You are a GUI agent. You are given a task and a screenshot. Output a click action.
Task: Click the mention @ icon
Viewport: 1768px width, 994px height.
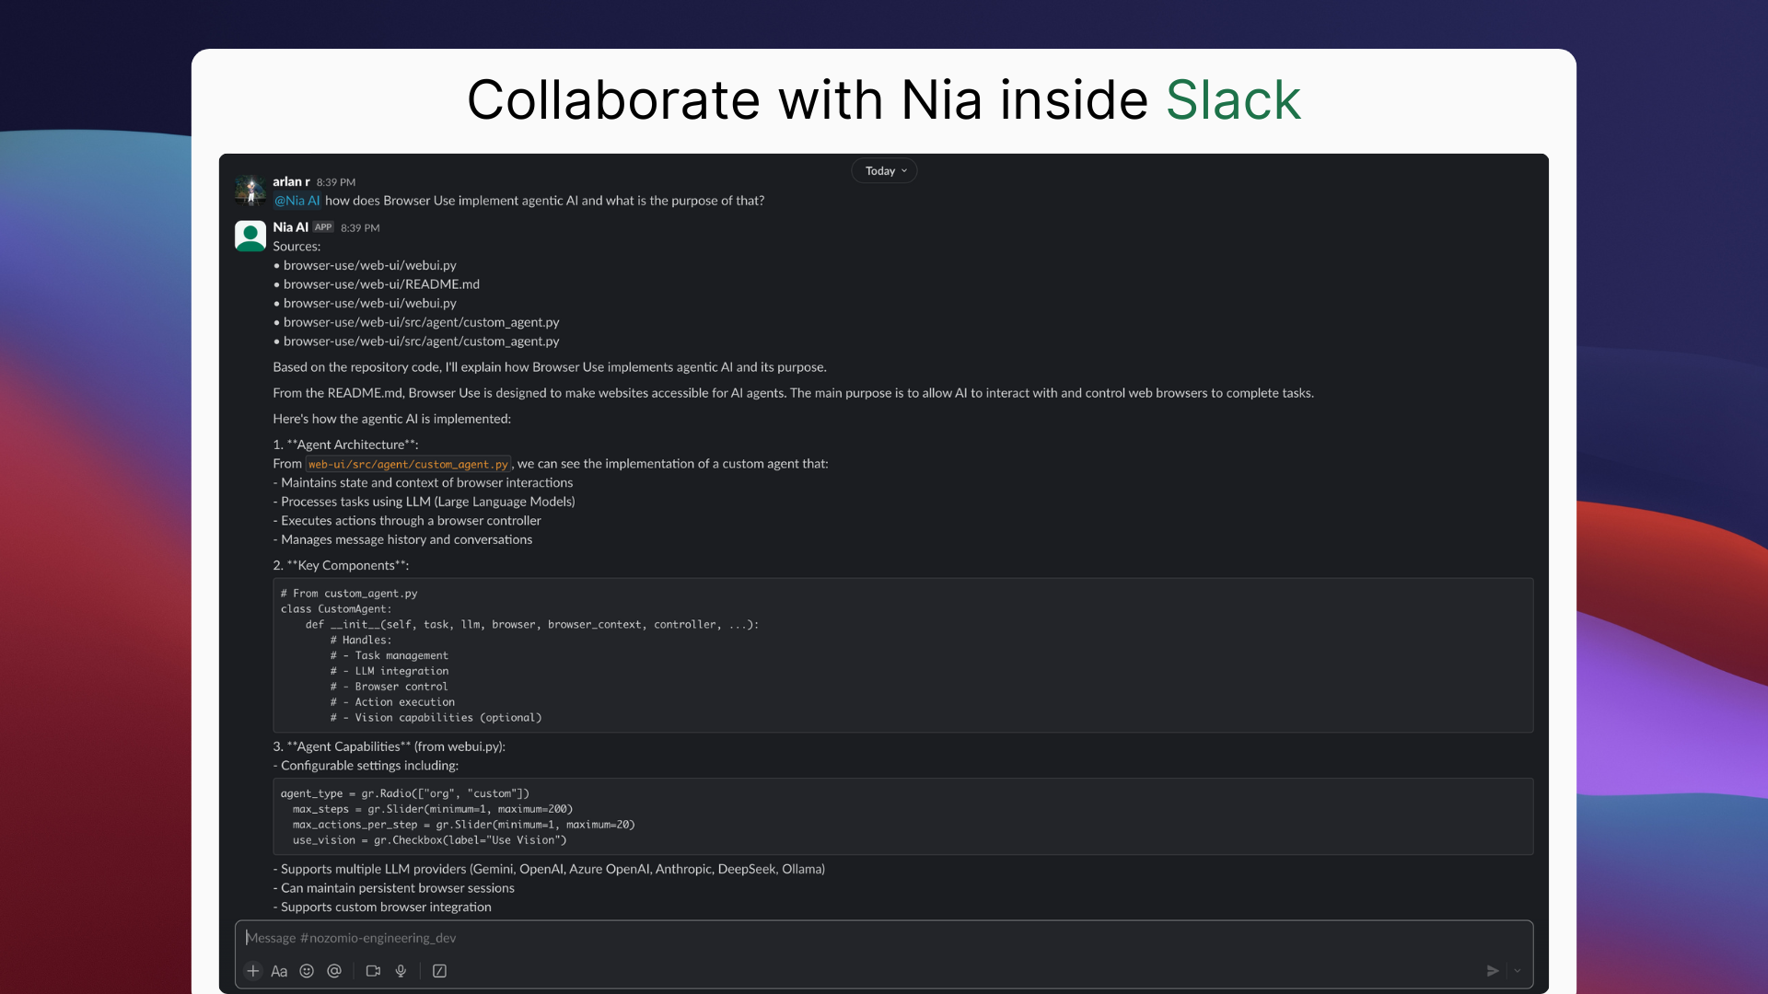click(x=334, y=971)
